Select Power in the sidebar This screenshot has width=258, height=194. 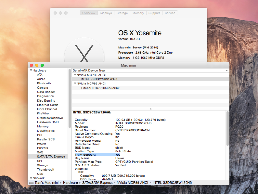click(42, 144)
